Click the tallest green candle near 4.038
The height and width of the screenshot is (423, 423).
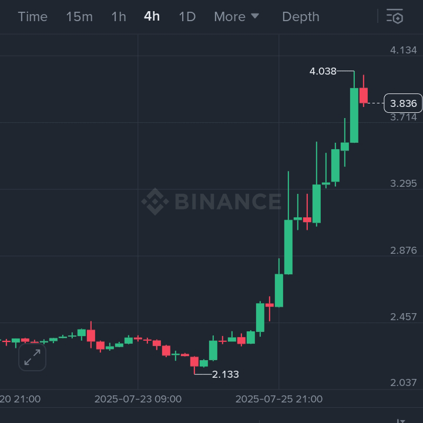354,115
